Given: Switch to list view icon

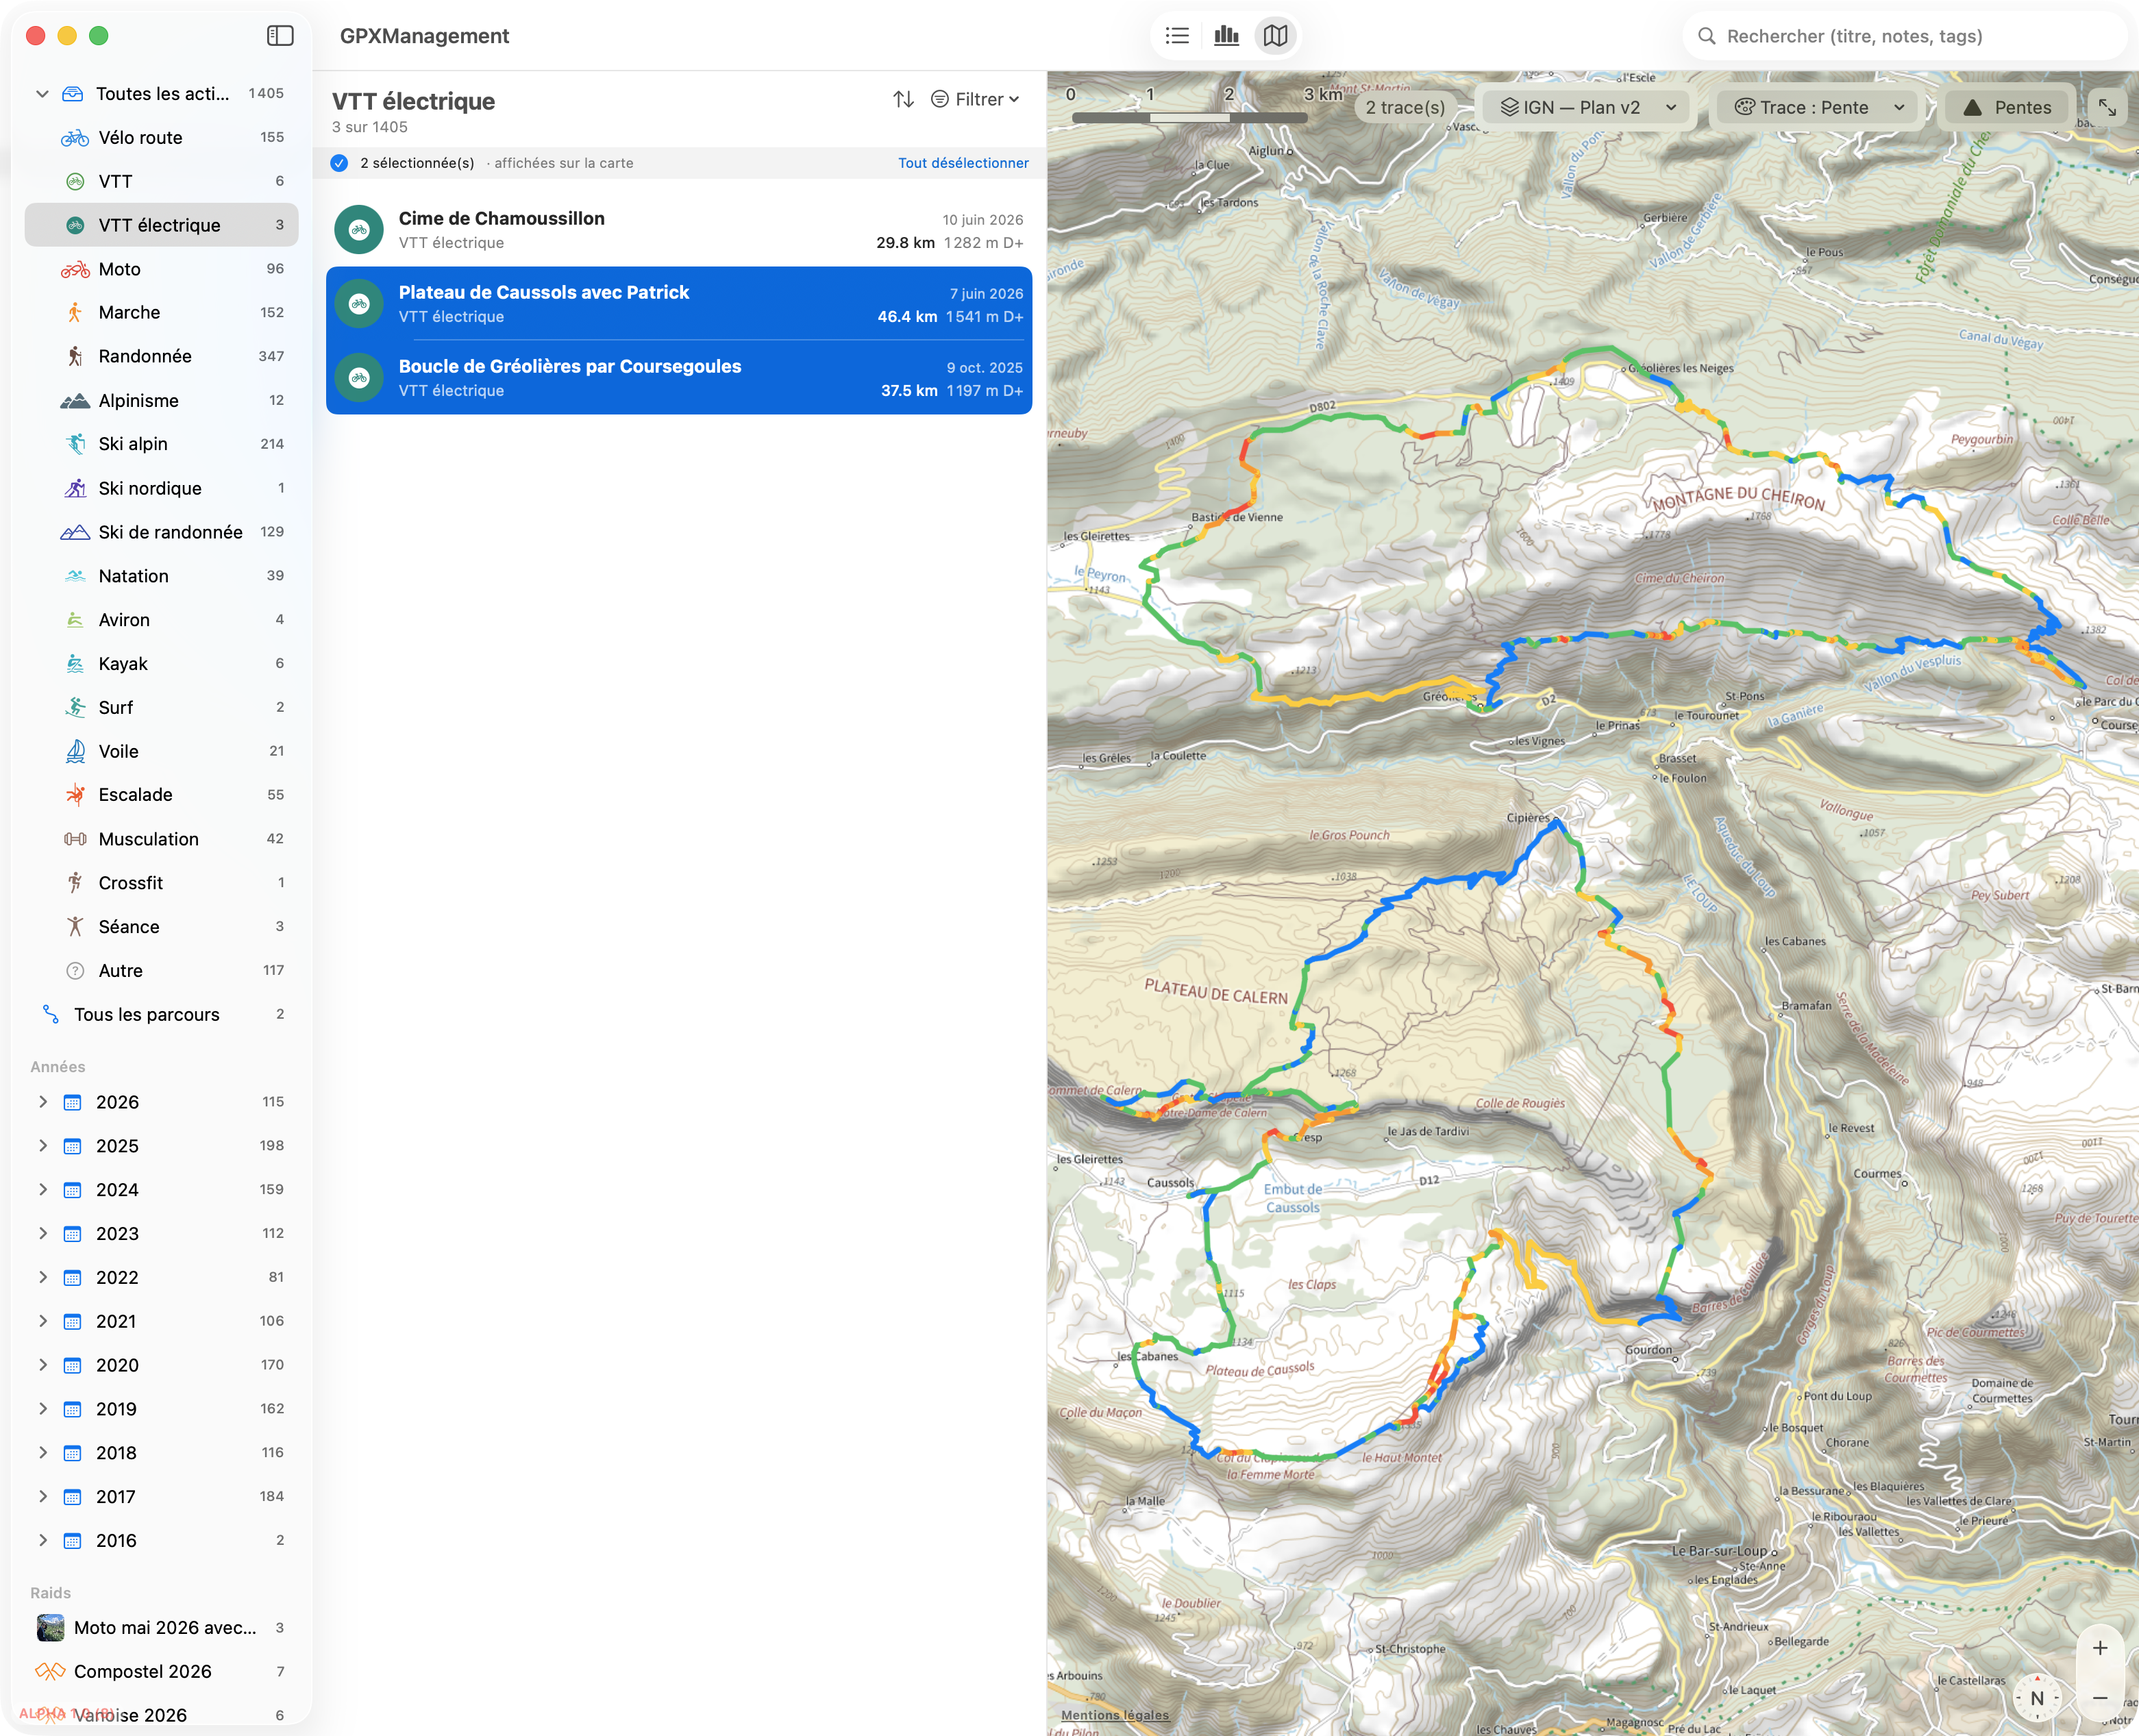Looking at the screenshot, I should pyautogui.click(x=1177, y=36).
